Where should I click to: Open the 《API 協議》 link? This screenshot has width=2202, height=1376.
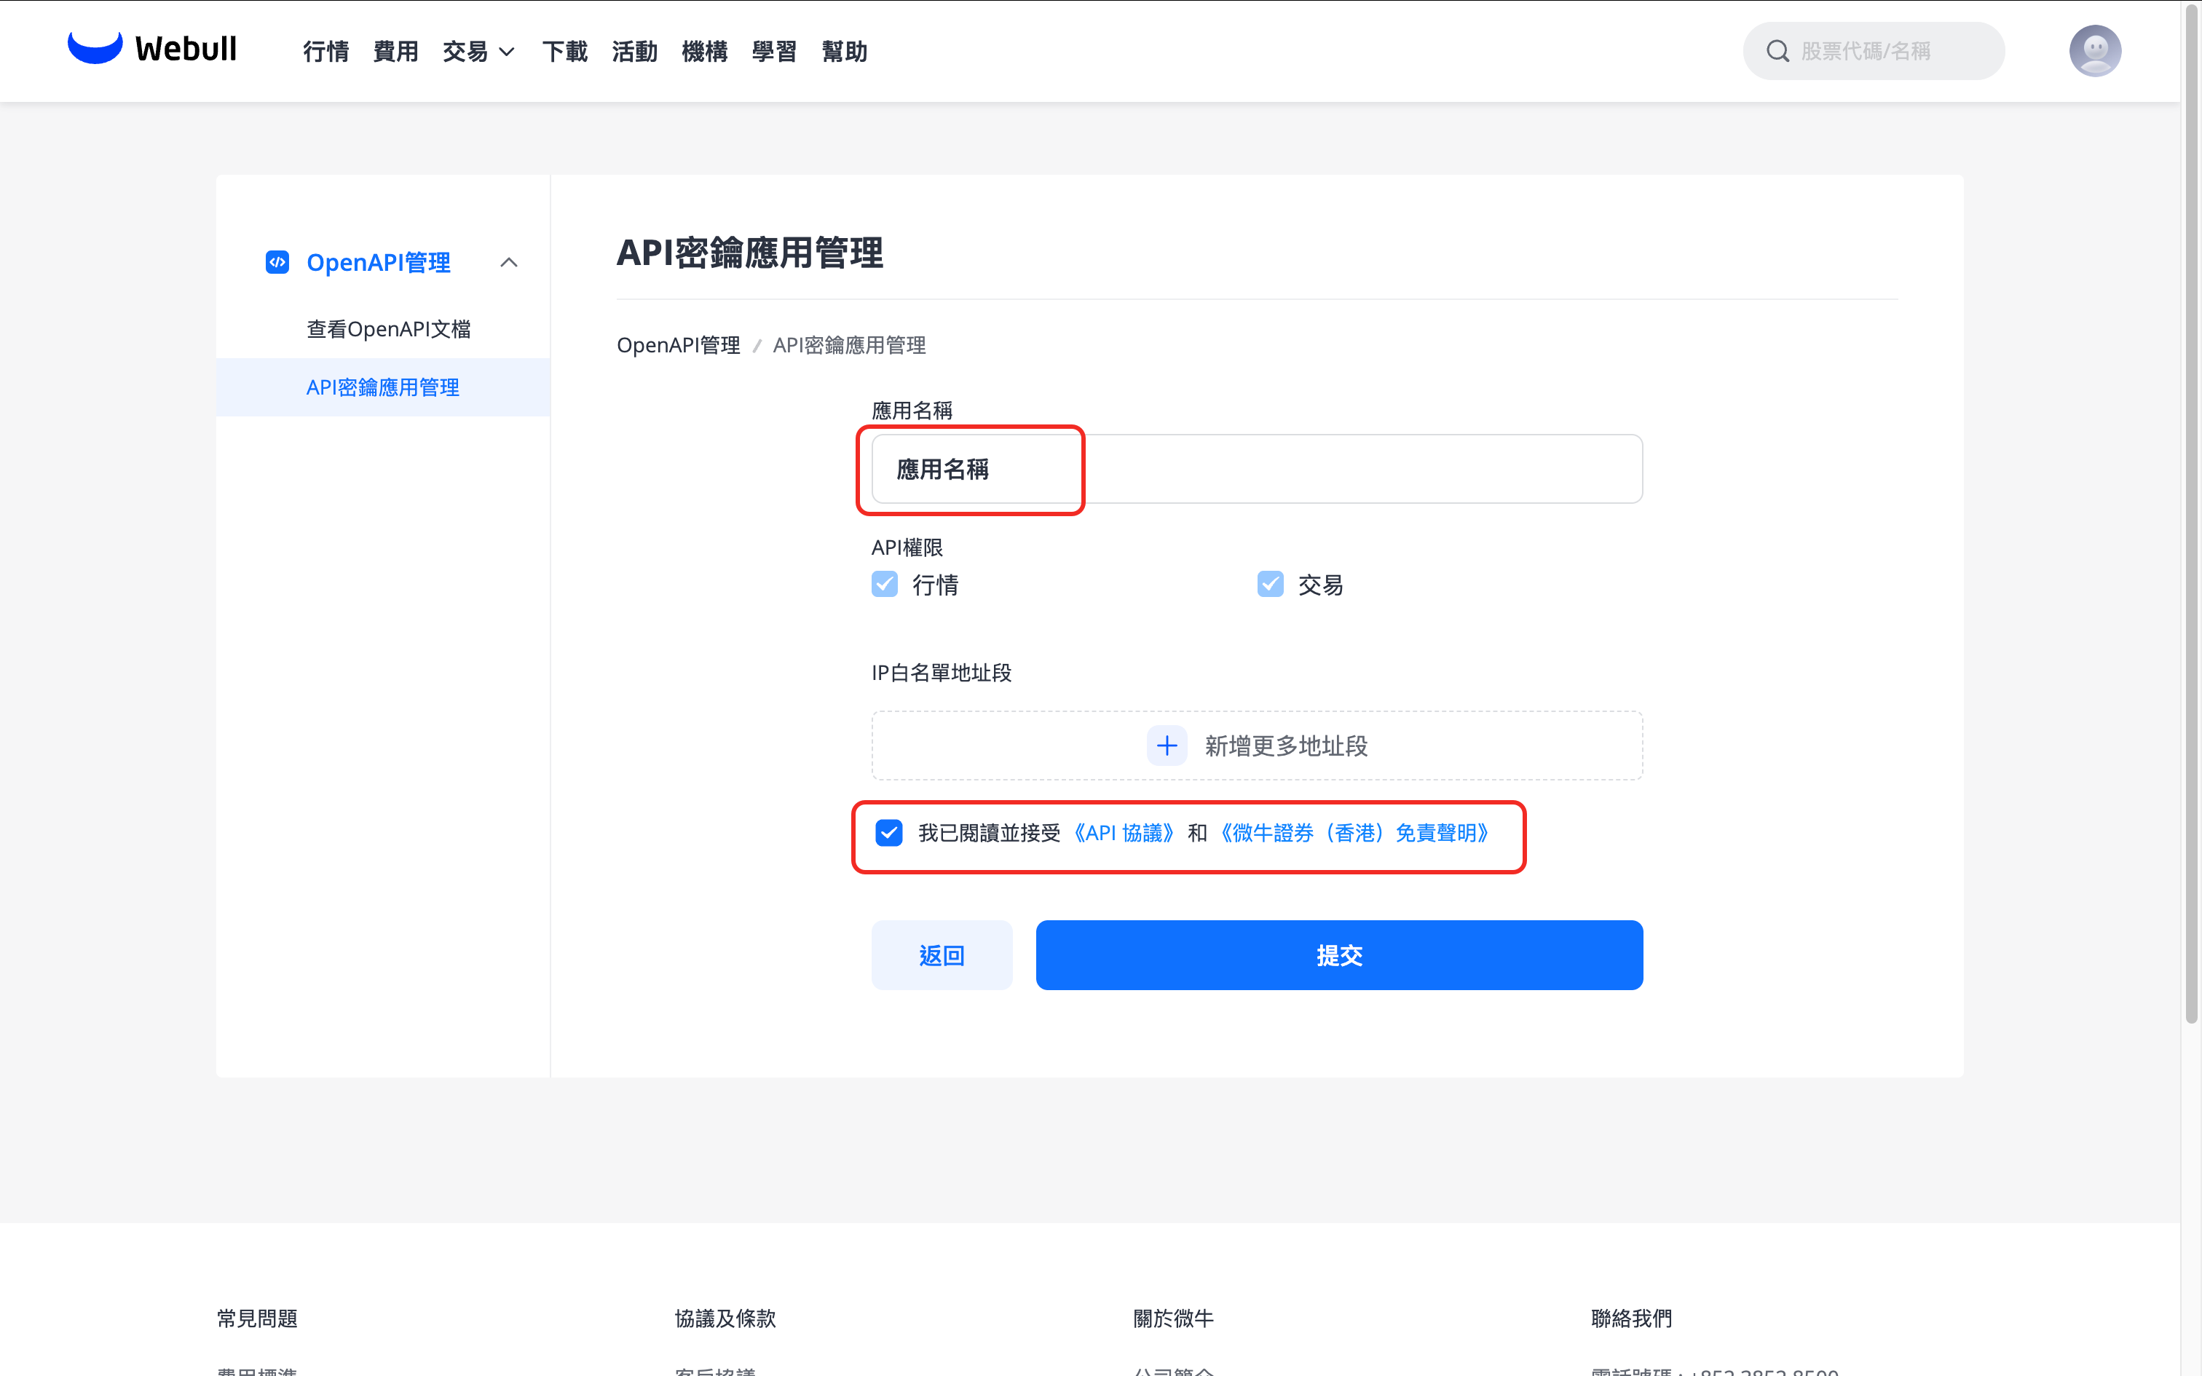(x=1124, y=833)
